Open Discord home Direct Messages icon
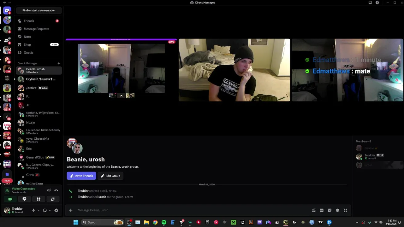This screenshot has height=227, width=404. [x=7, y=11]
